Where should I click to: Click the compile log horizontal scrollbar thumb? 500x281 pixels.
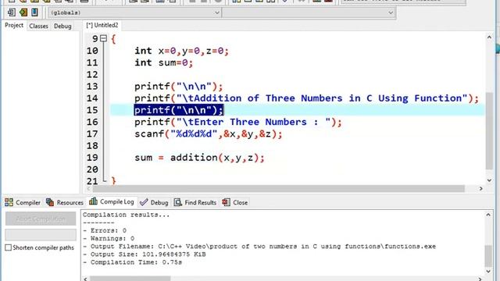(x=130, y=279)
